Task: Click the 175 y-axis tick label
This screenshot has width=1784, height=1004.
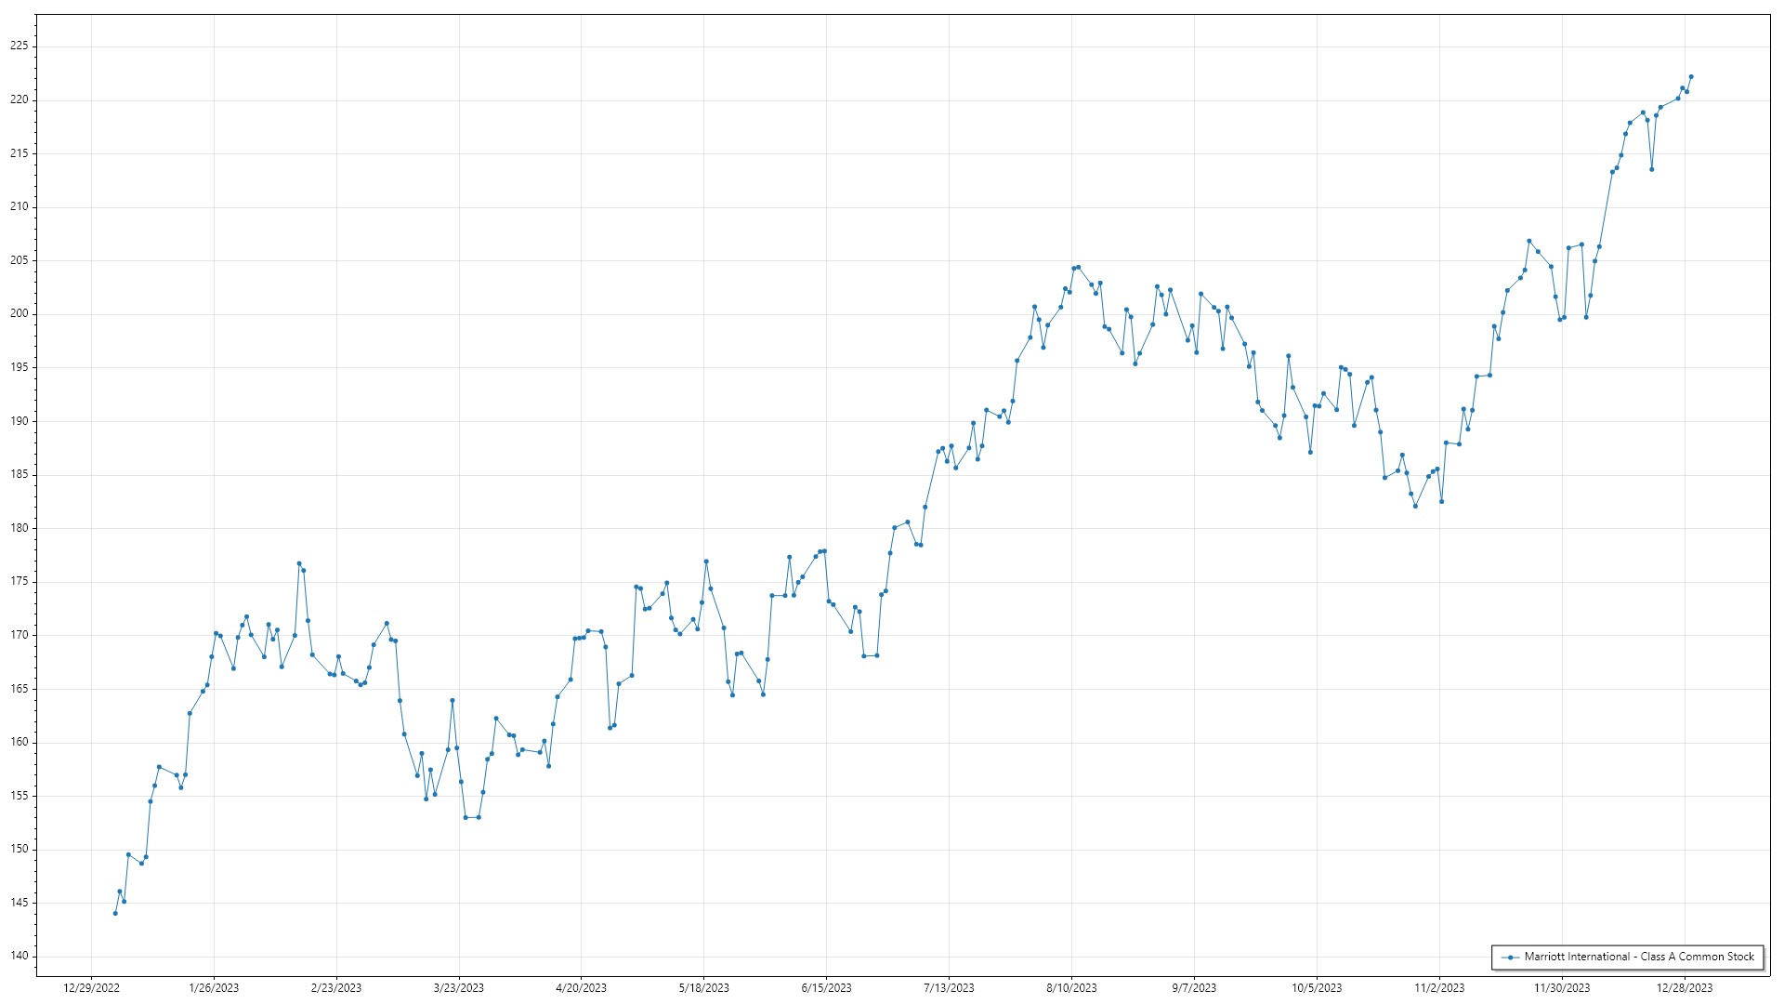Action: [x=20, y=581]
